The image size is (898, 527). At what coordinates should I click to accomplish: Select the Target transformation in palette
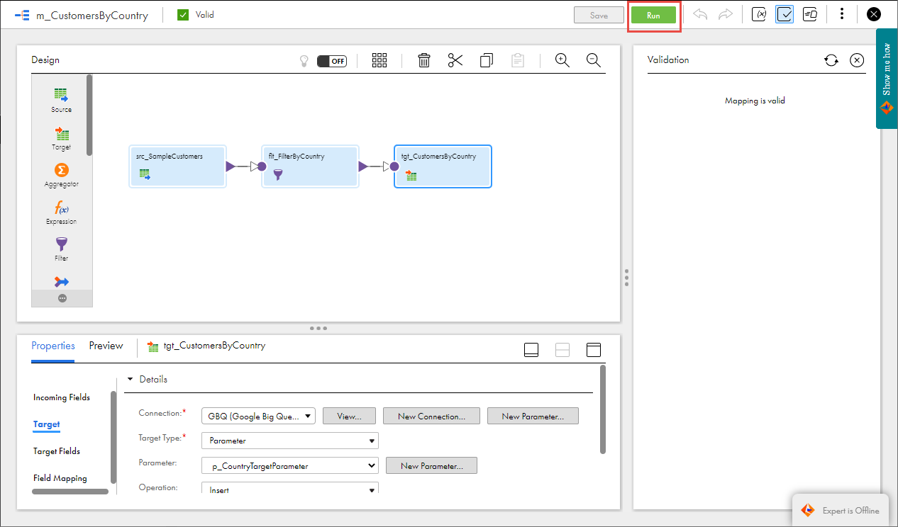(61, 138)
